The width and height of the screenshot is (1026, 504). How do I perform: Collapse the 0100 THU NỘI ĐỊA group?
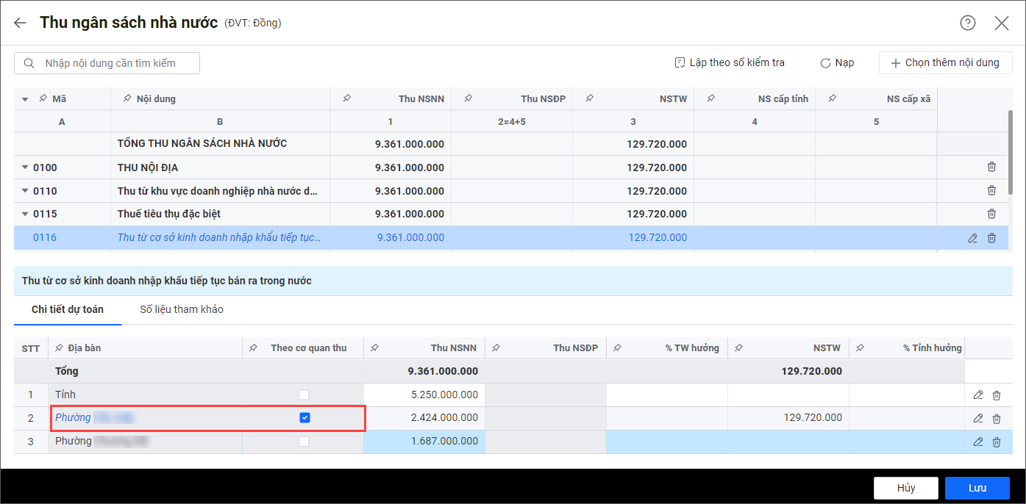pyautogui.click(x=26, y=168)
